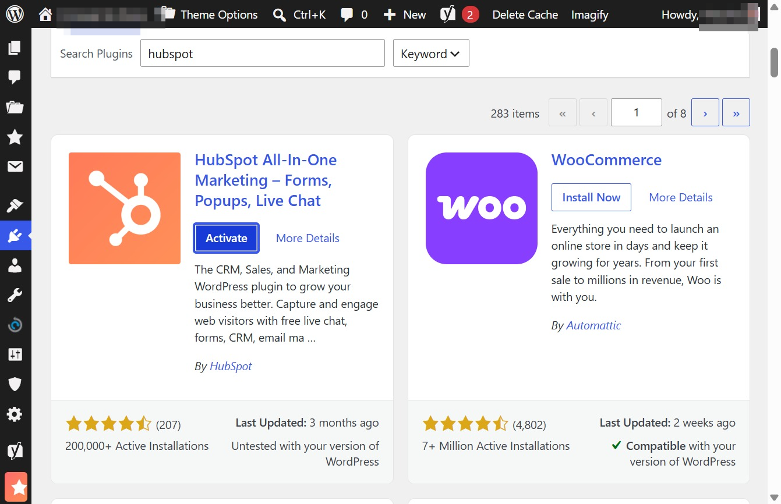The image size is (781, 504).
Task: Click the '(207)' rating count
Action: pyautogui.click(x=168, y=425)
